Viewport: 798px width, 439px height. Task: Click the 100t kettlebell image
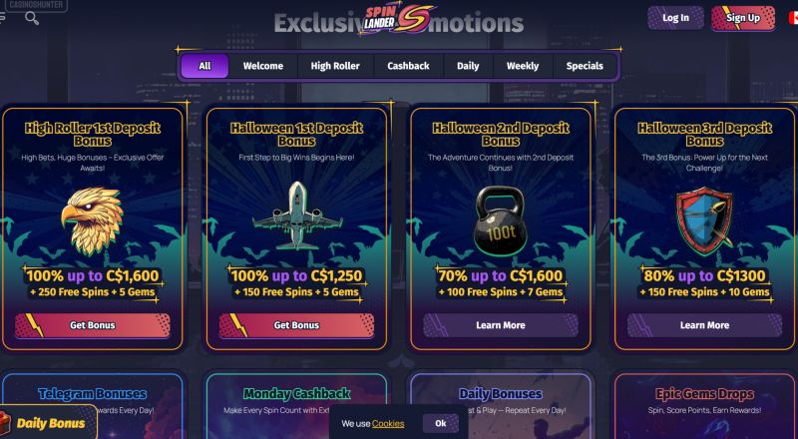point(501,220)
